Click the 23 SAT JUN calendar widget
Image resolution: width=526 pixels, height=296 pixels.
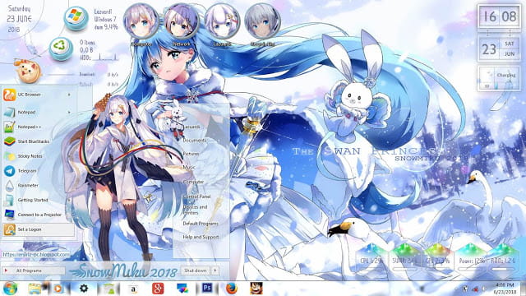point(499,49)
